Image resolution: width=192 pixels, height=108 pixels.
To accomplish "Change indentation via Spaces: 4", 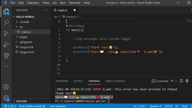I will tap(155, 106).
